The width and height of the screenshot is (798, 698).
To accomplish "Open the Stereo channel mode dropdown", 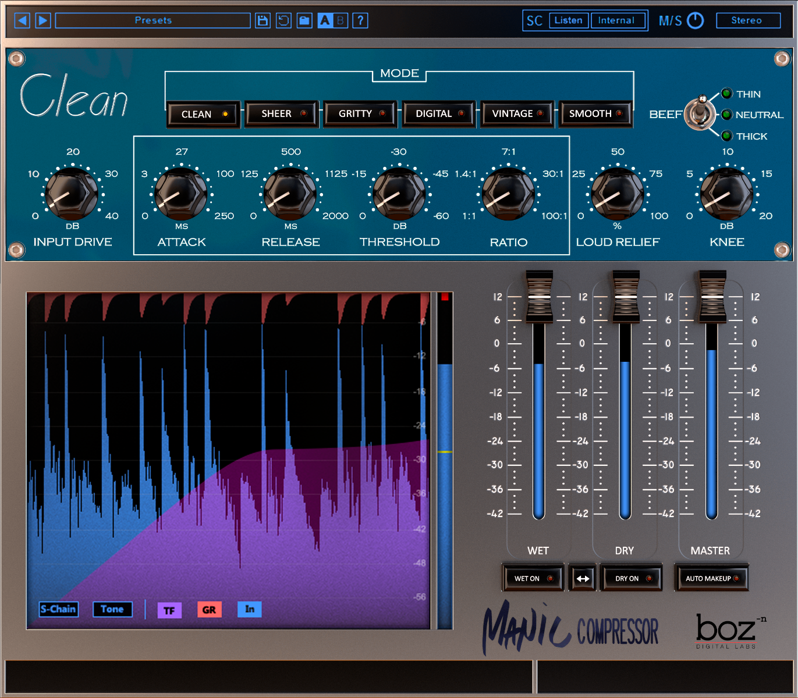I will [748, 20].
